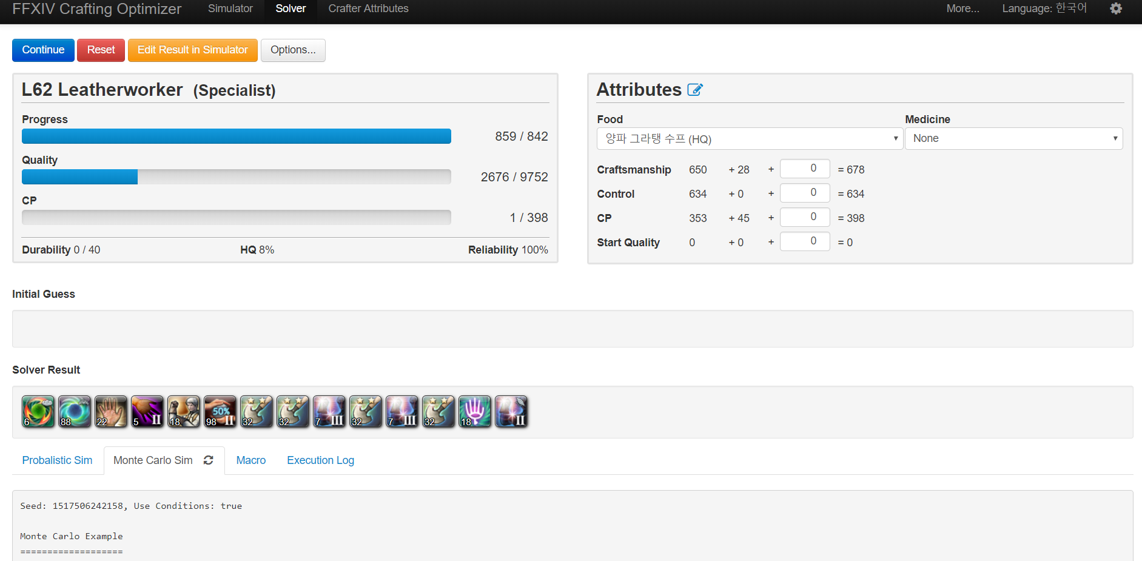Focus the Control bonus input field
This screenshot has height=561, width=1142.
point(805,193)
